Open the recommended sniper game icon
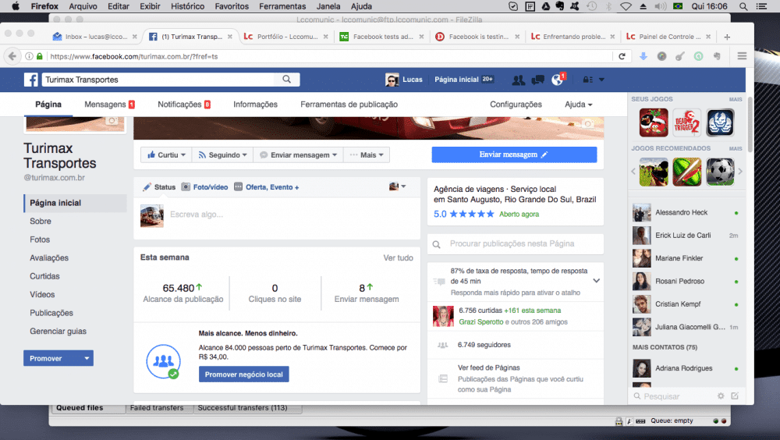 pyautogui.click(x=654, y=172)
